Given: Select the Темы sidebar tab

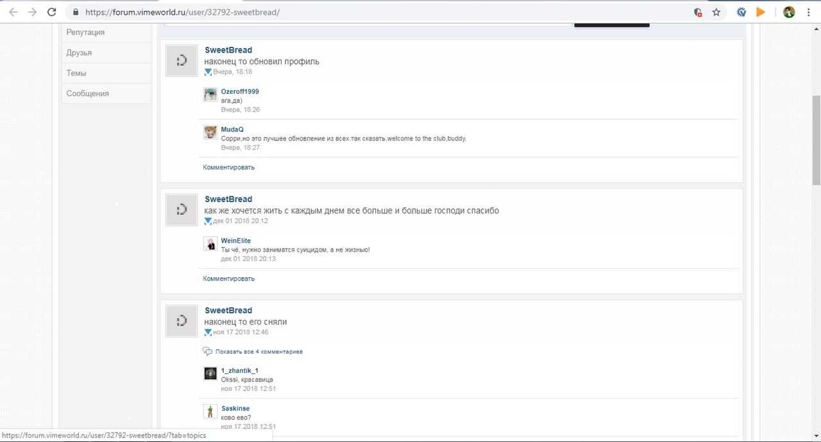Looking at the screenshot, I should click(76, 73).
